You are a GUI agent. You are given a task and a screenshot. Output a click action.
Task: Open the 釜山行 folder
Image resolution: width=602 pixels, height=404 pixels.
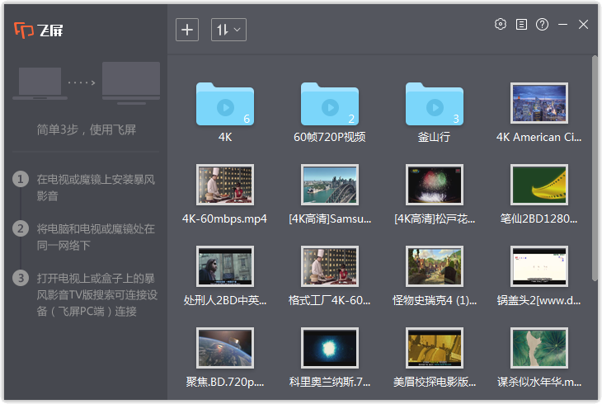point(435,104)
